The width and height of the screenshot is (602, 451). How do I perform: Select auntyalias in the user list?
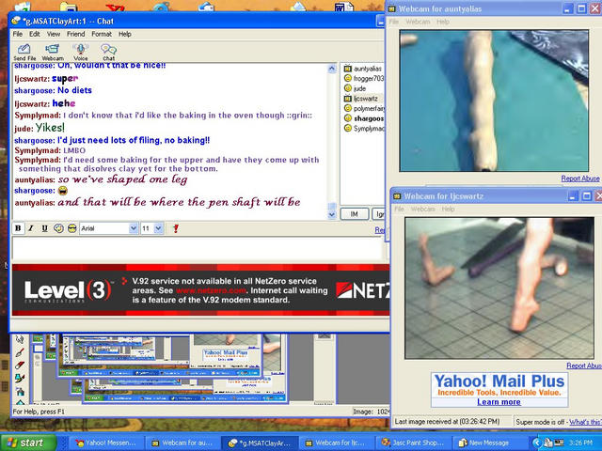(363, 69)
